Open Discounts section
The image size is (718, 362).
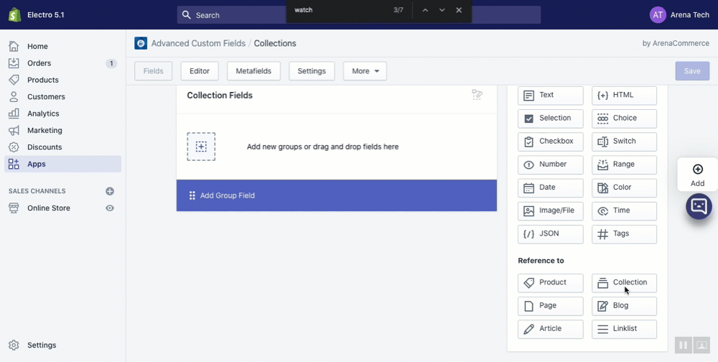(x=62, y=147)
